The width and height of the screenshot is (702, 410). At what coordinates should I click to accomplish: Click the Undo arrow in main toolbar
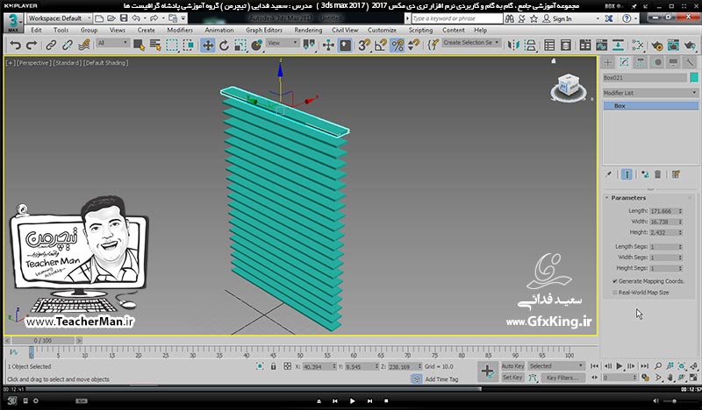tap(15, 46)
